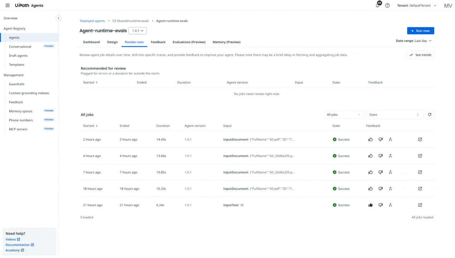
Task: Assign reviewer for the 14.43s job
Action: [391, 139]
